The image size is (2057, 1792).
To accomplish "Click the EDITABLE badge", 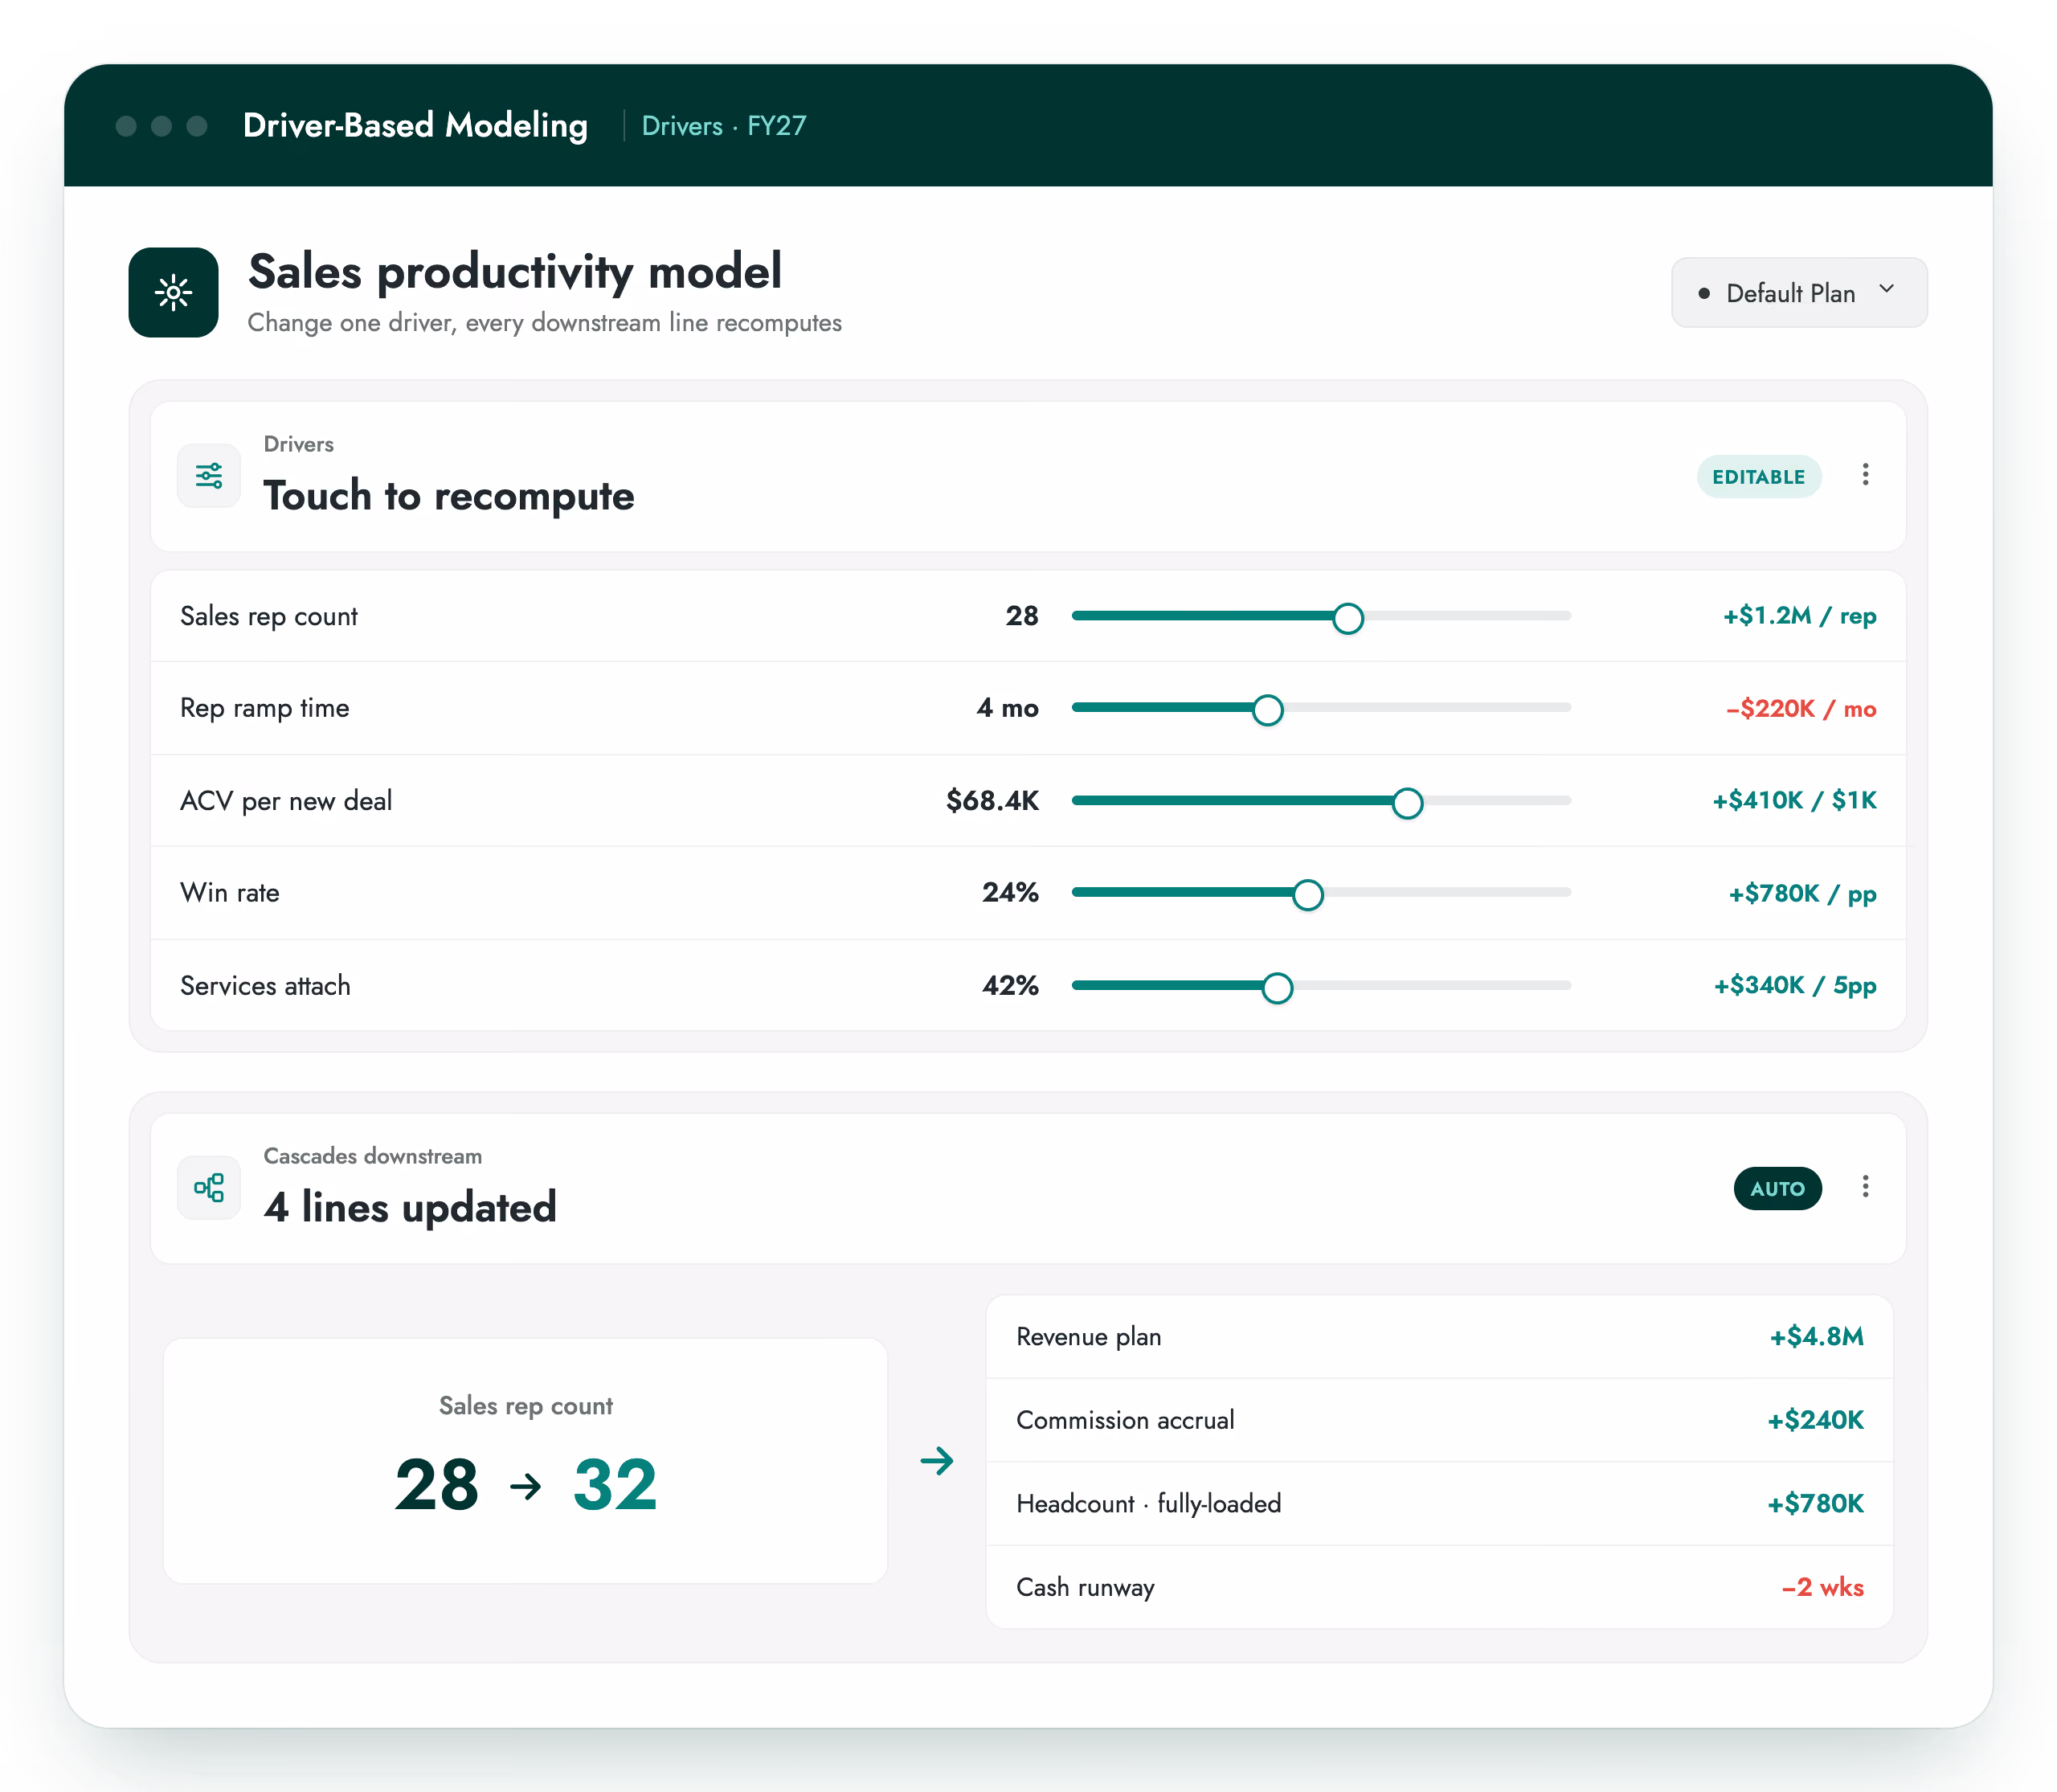I will click(1759, 476).
